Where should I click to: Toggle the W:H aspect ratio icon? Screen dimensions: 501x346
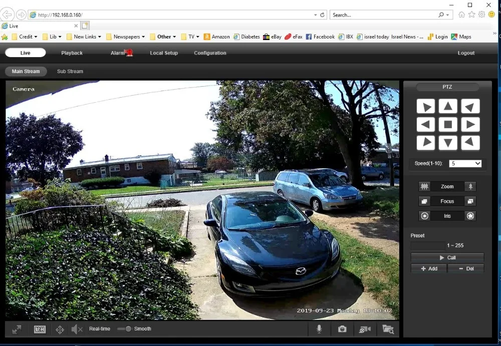point(40,329)
